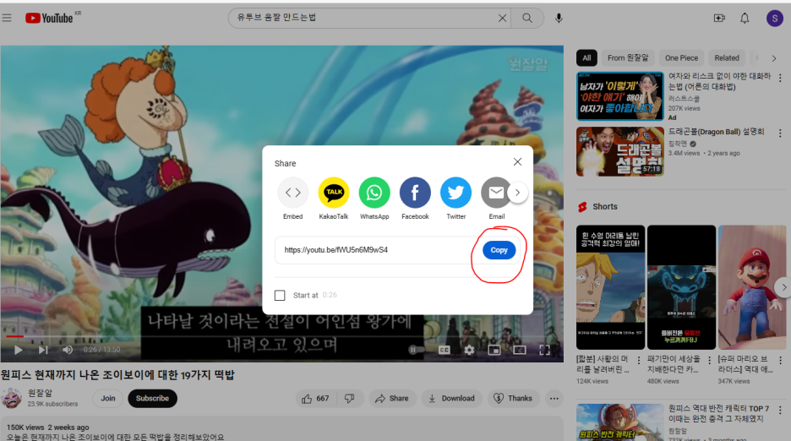Image resolution: width=791 pixels, height=441 pixels.
Task: Show next Shorts with arrow
Action: 783,287
